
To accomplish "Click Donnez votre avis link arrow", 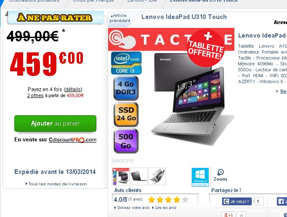I will (x=115, y=208).
